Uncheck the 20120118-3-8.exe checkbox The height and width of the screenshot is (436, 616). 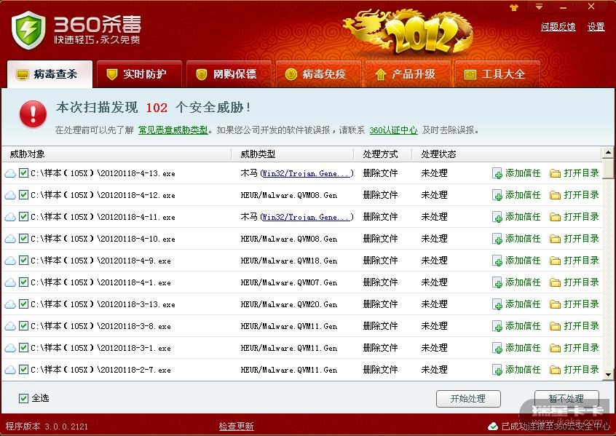(23, 325)
